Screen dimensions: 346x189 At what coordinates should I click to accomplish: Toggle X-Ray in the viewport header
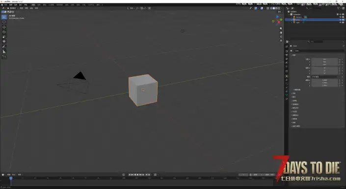pos(267,8)
